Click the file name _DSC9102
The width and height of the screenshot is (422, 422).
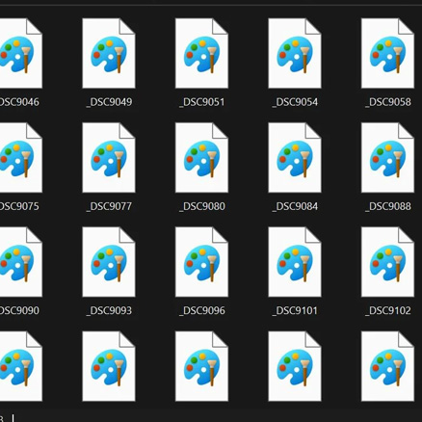point(387,311)
